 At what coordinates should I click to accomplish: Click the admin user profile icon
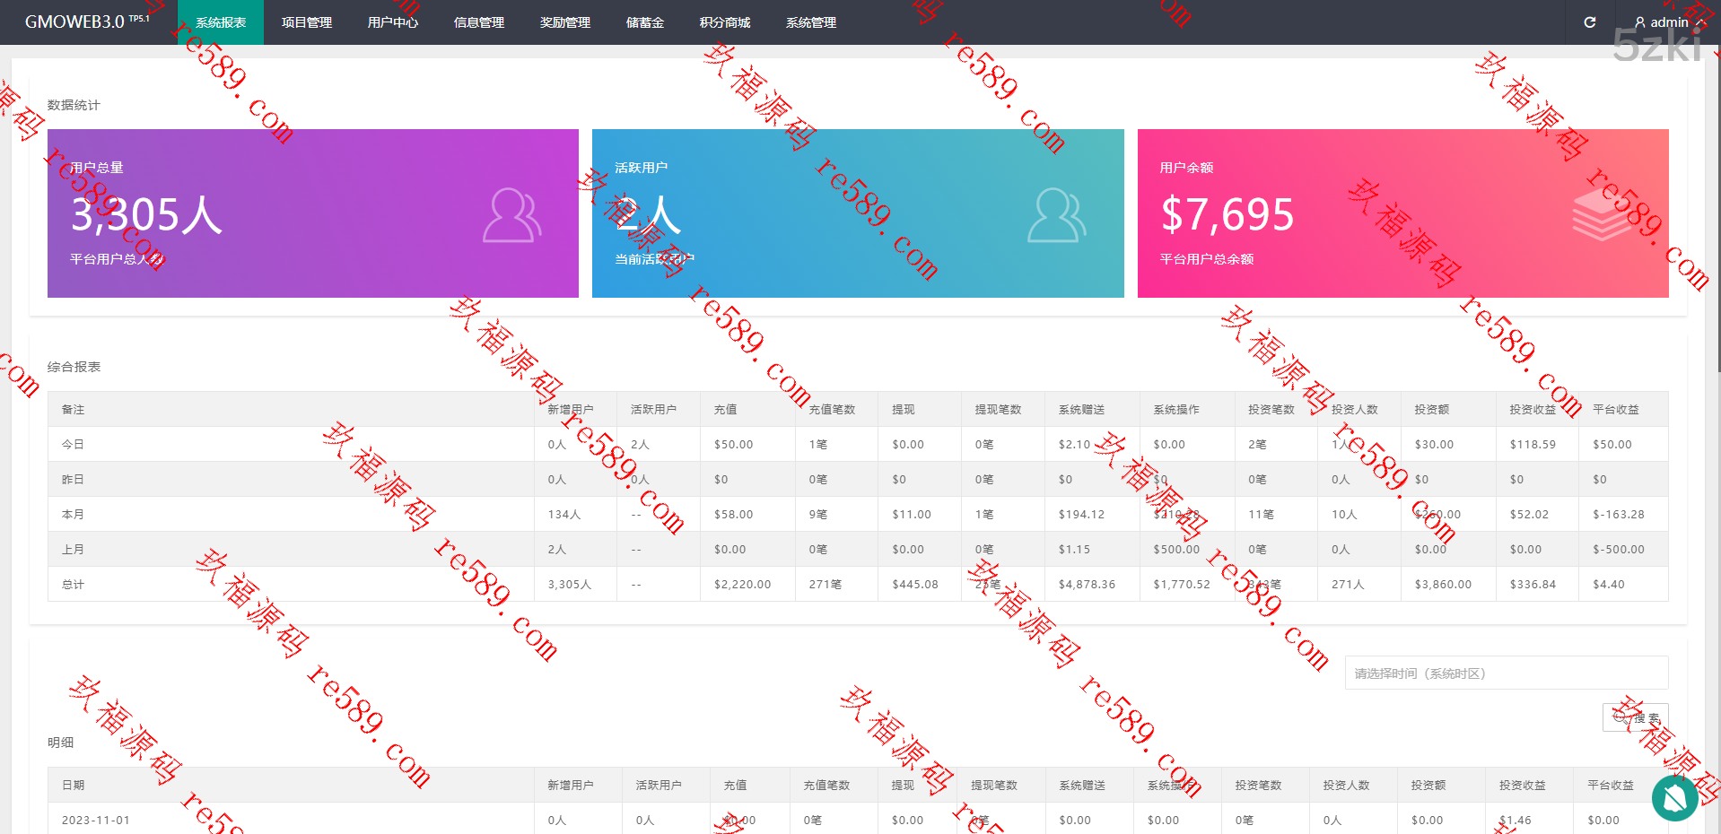tap(1640, 22)
